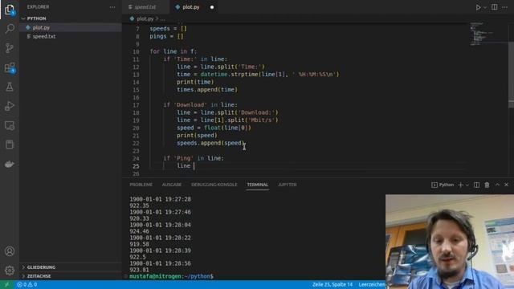Open the Search view in activity bar
The height and width of the screenshot is (289, 514).
tap(10, 29)
